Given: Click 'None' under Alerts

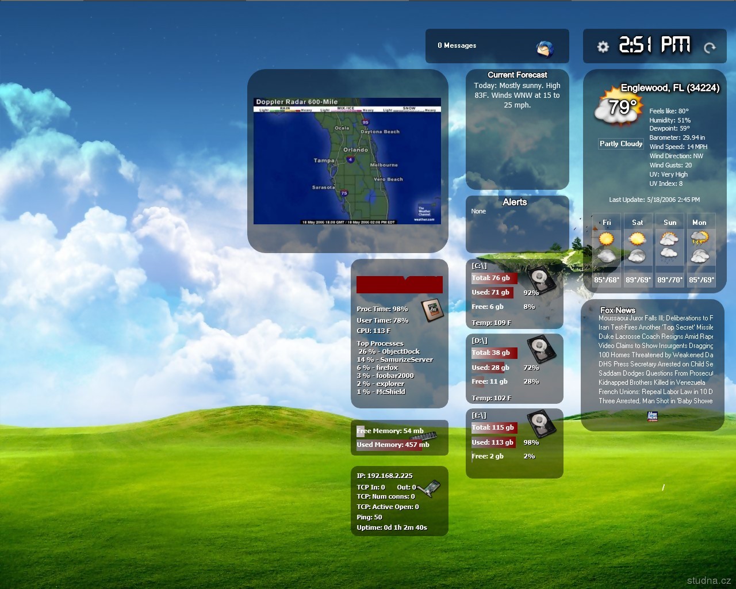Looking at the screenshot, I should pyautogui.click(x=478, y=211).
